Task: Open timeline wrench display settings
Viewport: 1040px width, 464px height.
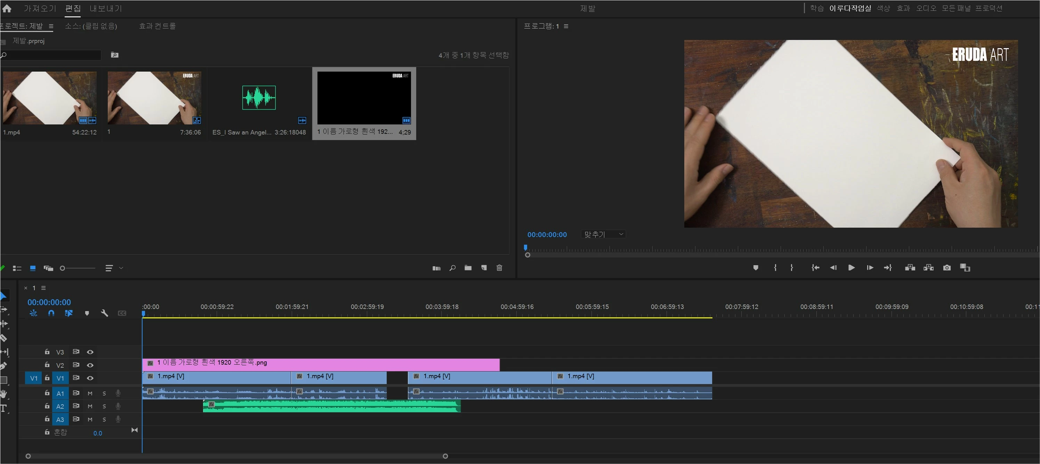Action: (x=104, y=313)
